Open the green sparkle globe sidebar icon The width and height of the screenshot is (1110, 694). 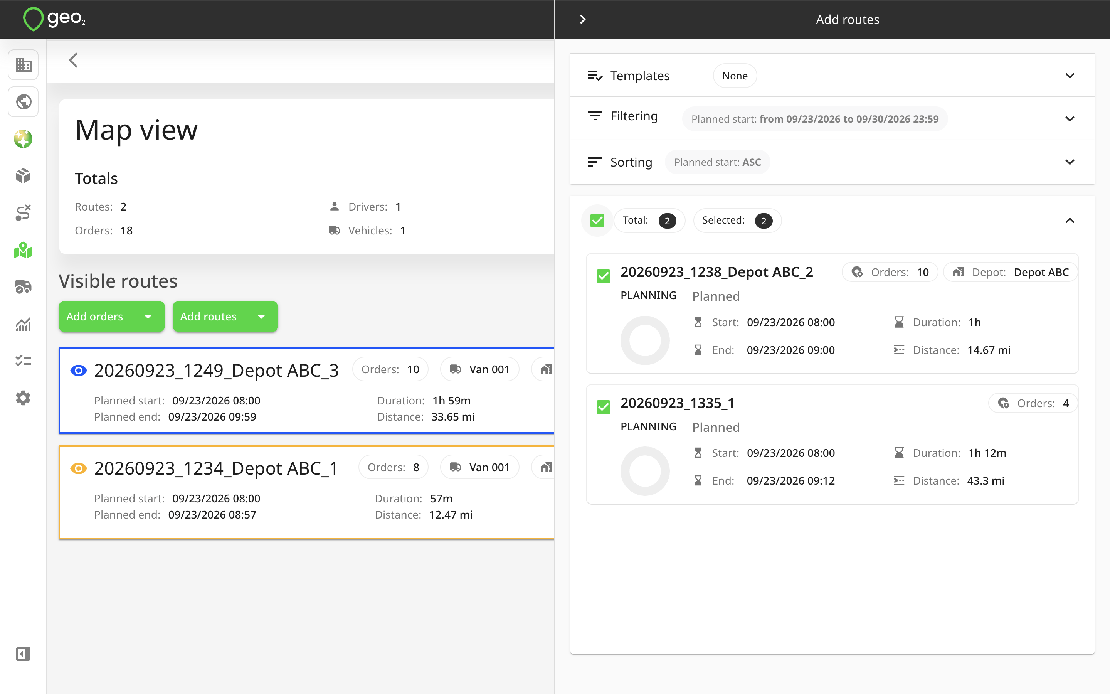coord(23,139)
